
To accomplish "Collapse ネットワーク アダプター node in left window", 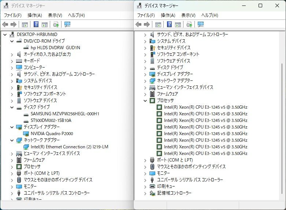I will [x=12, y=140].
